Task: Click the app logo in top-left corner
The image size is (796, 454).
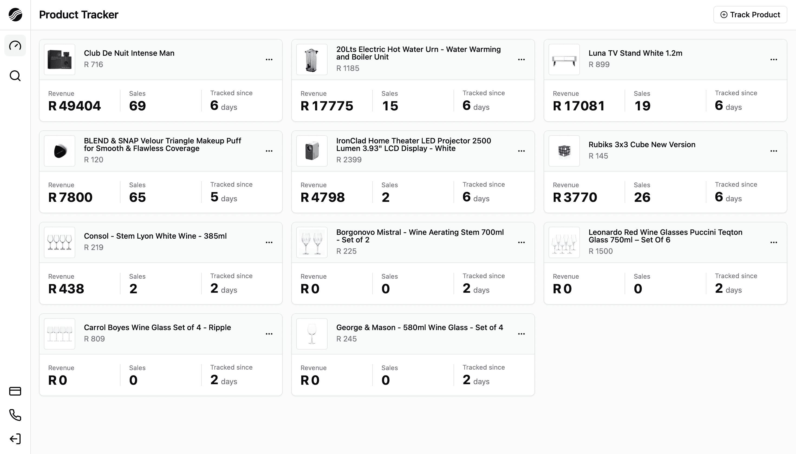Action: pos(15,15)
